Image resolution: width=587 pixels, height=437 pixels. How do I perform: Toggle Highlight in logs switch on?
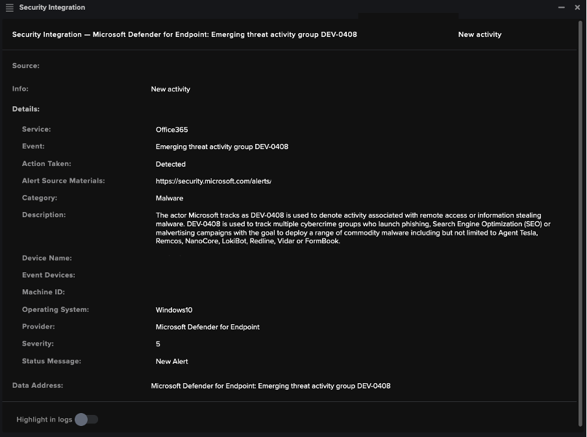point(84,419)
